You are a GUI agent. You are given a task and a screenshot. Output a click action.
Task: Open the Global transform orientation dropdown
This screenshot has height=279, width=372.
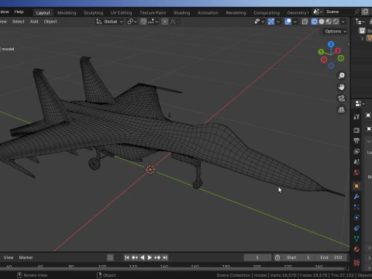click(109, 22)
